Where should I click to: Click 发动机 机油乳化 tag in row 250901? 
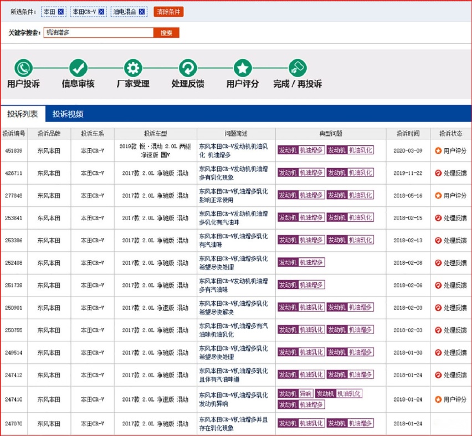click(x=301, y=307)
